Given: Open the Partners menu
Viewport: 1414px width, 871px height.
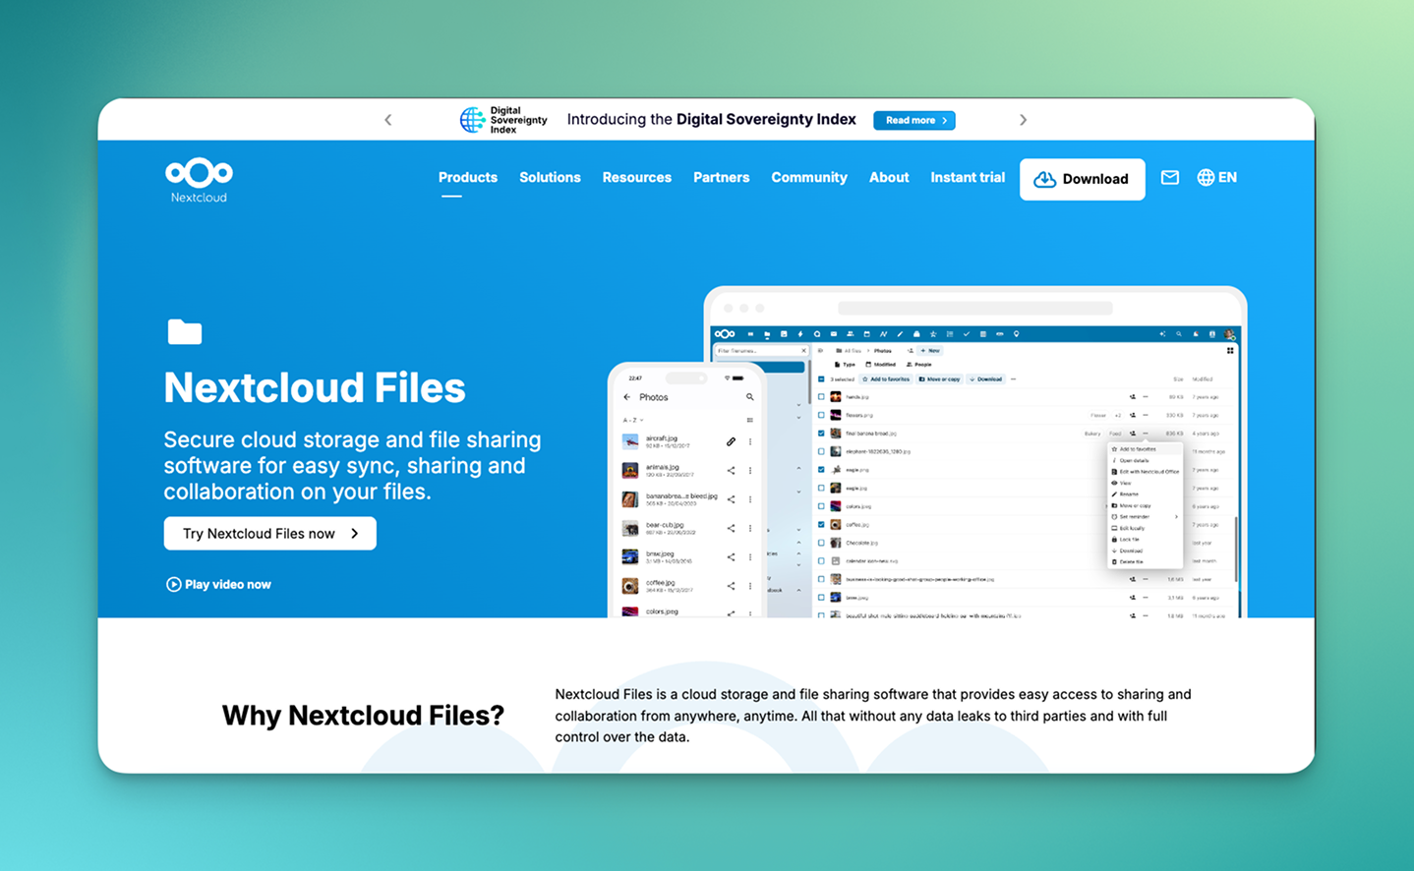Looking at the screenshot, I should [x=721, y=177].
